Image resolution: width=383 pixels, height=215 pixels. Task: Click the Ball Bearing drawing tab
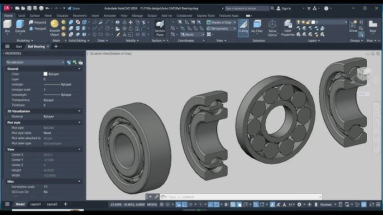36,47
